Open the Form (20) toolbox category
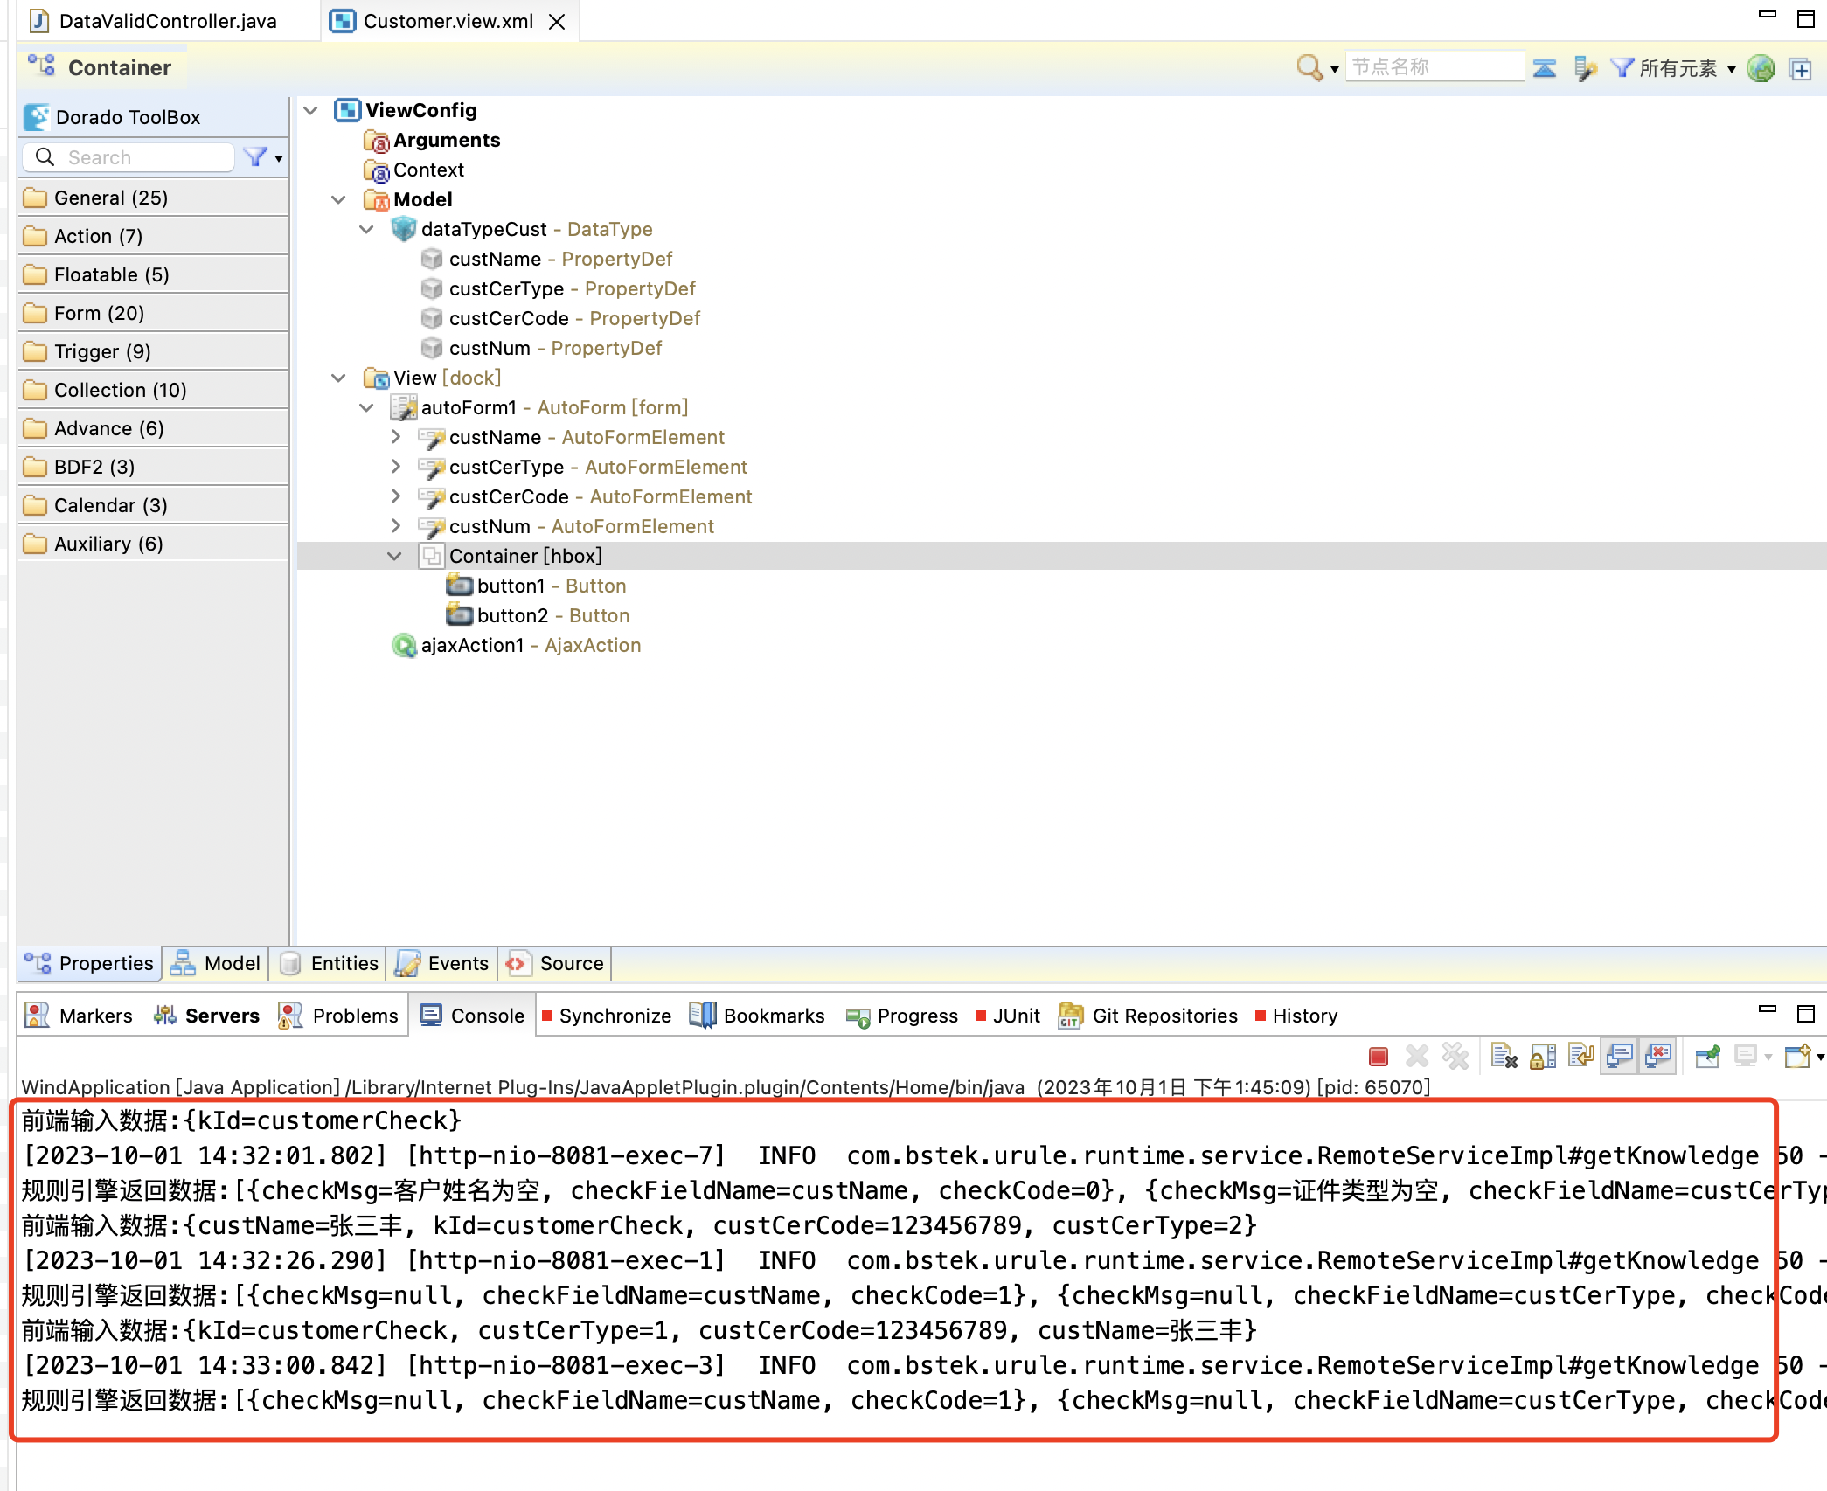The image size is (1827, 1491). click(x=99, y=313)
